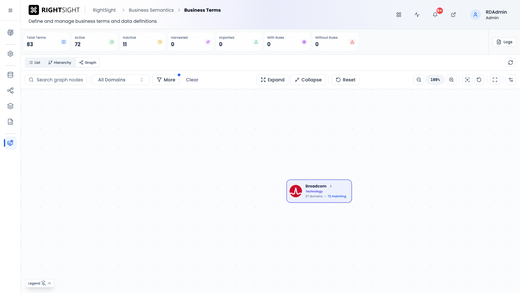Click the fit-to-view focus icon
The width and height of the screenshot is (520, 293).
pyautogui.click(x=467, y=80)
